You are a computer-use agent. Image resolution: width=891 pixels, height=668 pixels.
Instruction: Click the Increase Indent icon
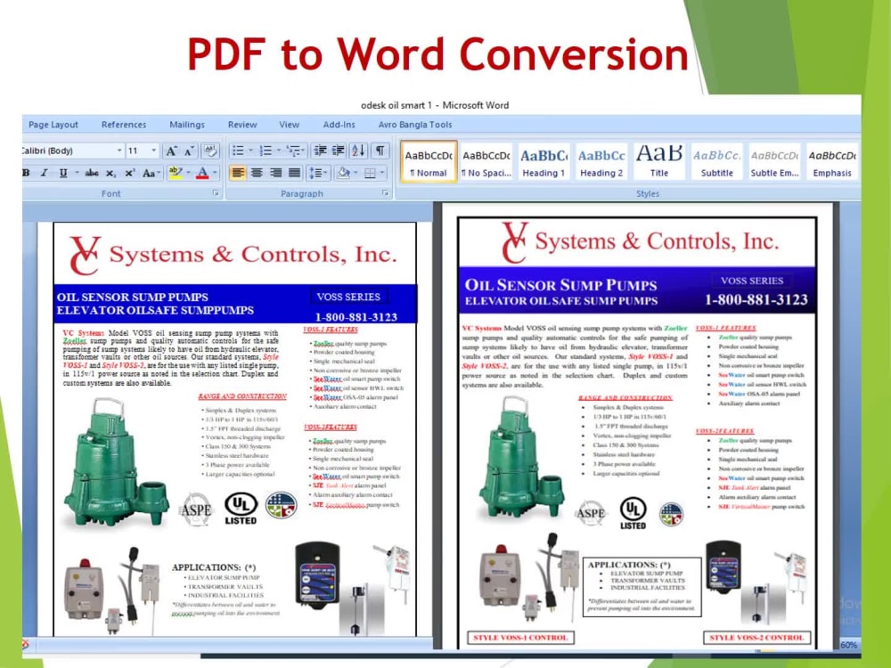point(338,151)
